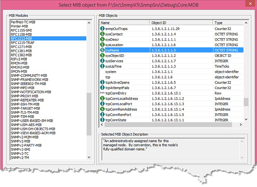
Task: Select SNMP-VIEW-BASED-ACM-MIB module
Action: (x=33, y=133)
